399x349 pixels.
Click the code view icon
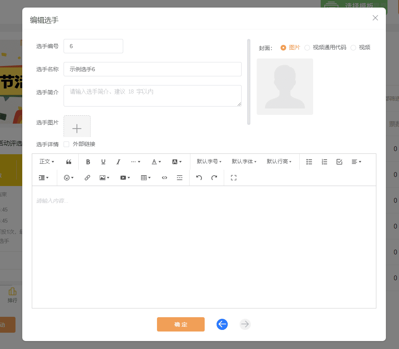click(164, 178)
